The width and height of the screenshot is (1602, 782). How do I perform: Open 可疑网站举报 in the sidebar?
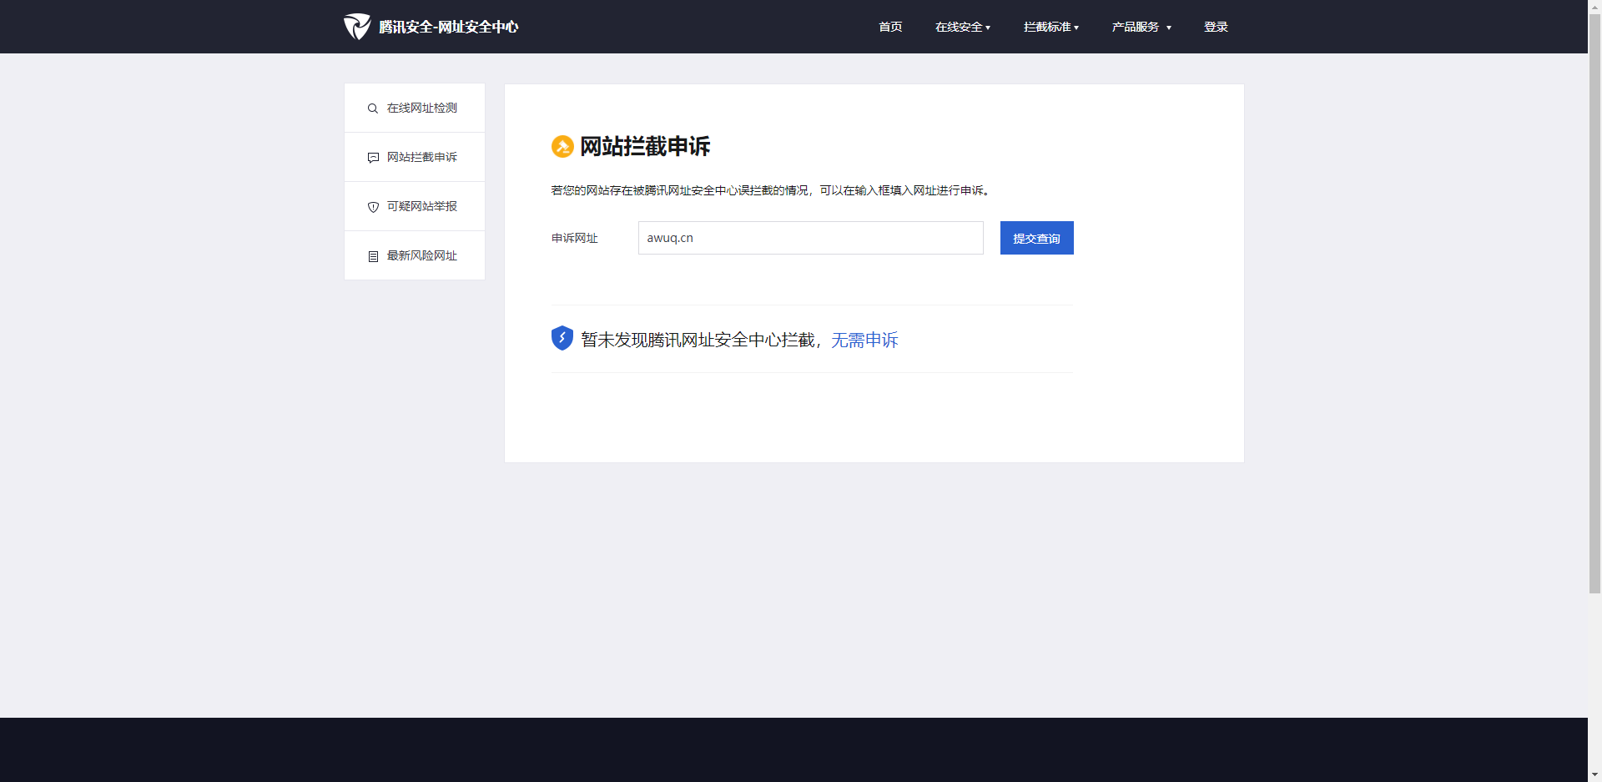tap(415, 206)
